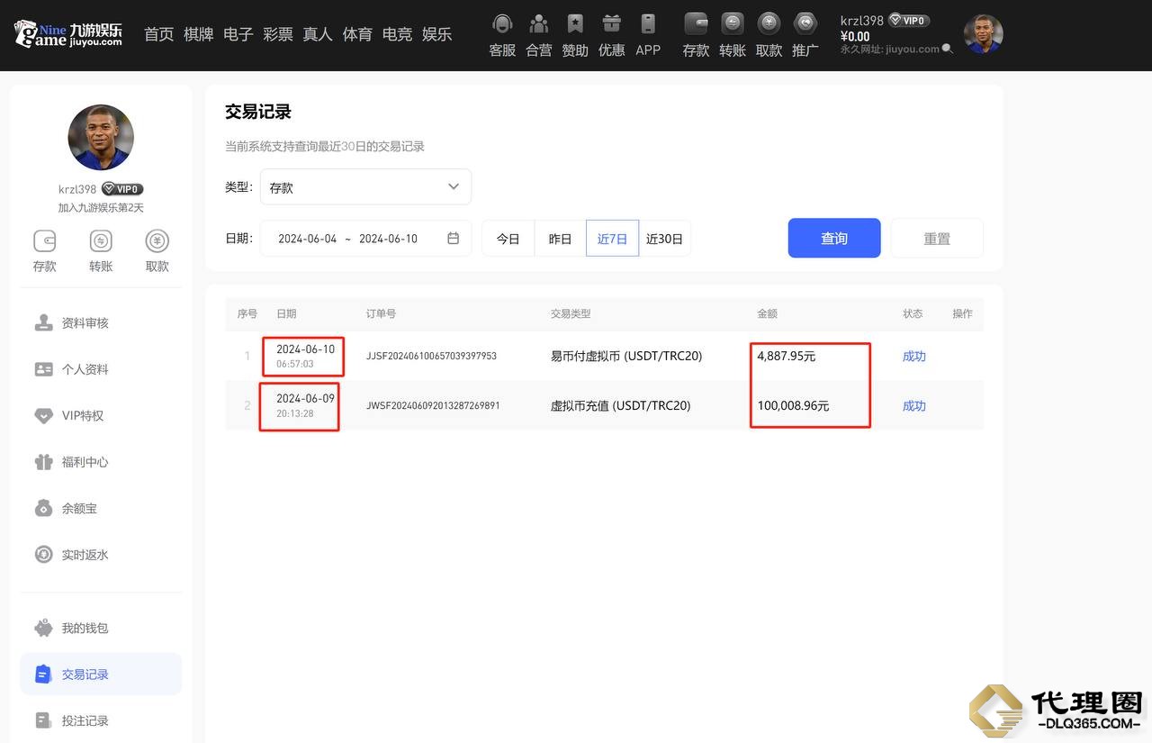
Task: Go to 电竞 in top navigation
Action: click(x=397, y=34)
